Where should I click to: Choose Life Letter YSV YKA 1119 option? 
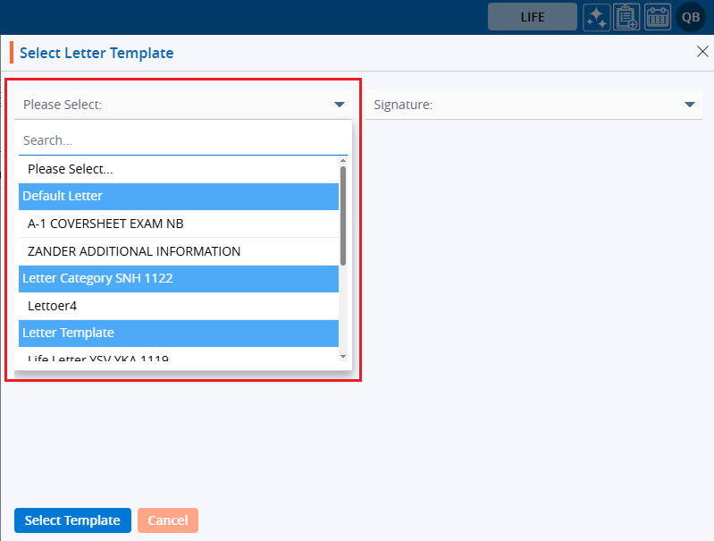[98, 359]
